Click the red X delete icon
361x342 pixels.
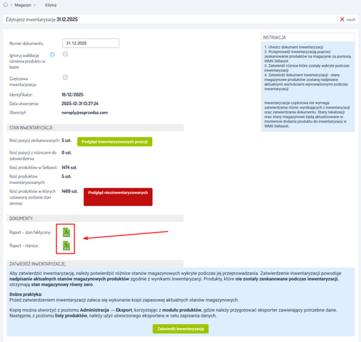pos(342,19)
